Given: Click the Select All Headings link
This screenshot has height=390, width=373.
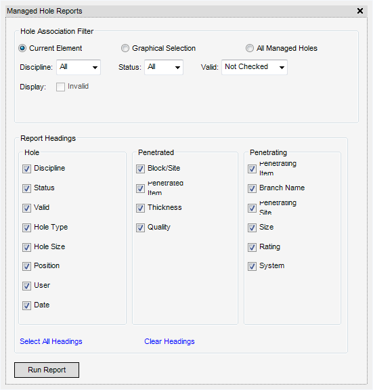Looking at the screenshot, I should (x=51, y=341).
